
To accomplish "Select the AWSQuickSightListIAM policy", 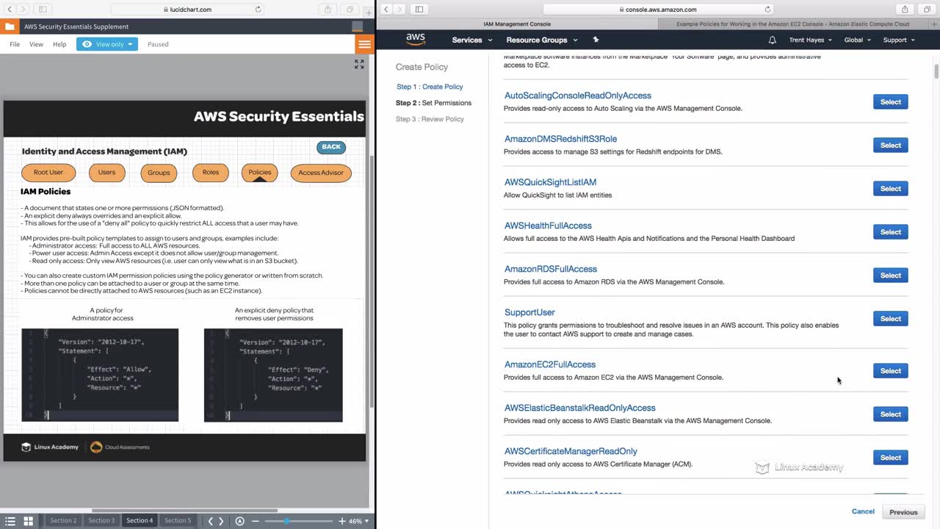I will pos(890,189).
